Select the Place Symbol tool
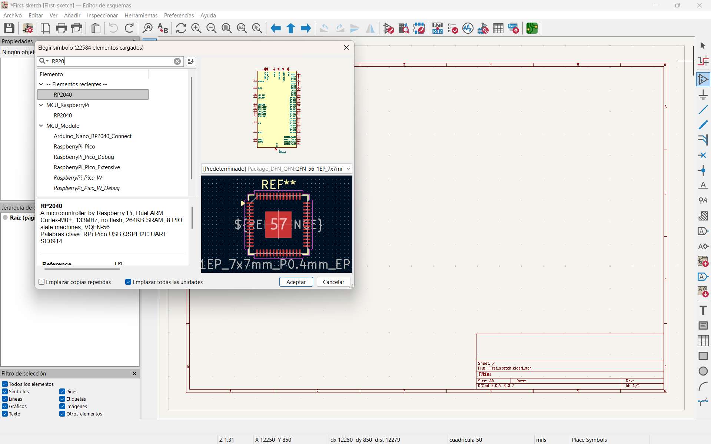Viewport: 711px width, 444px height. 703,79
